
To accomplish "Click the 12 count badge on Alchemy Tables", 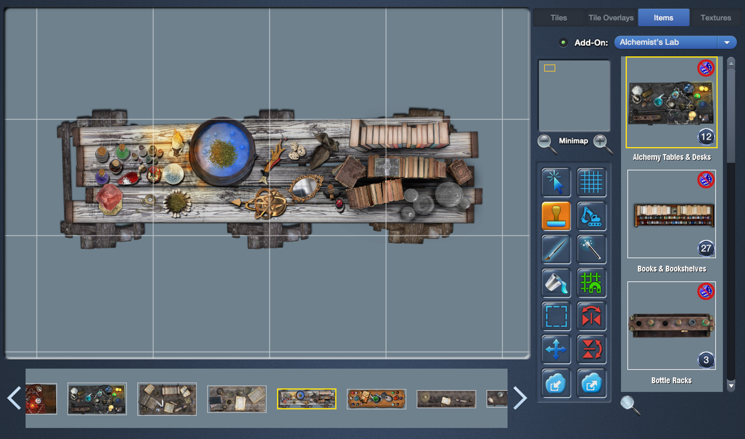I will [706, 137].
